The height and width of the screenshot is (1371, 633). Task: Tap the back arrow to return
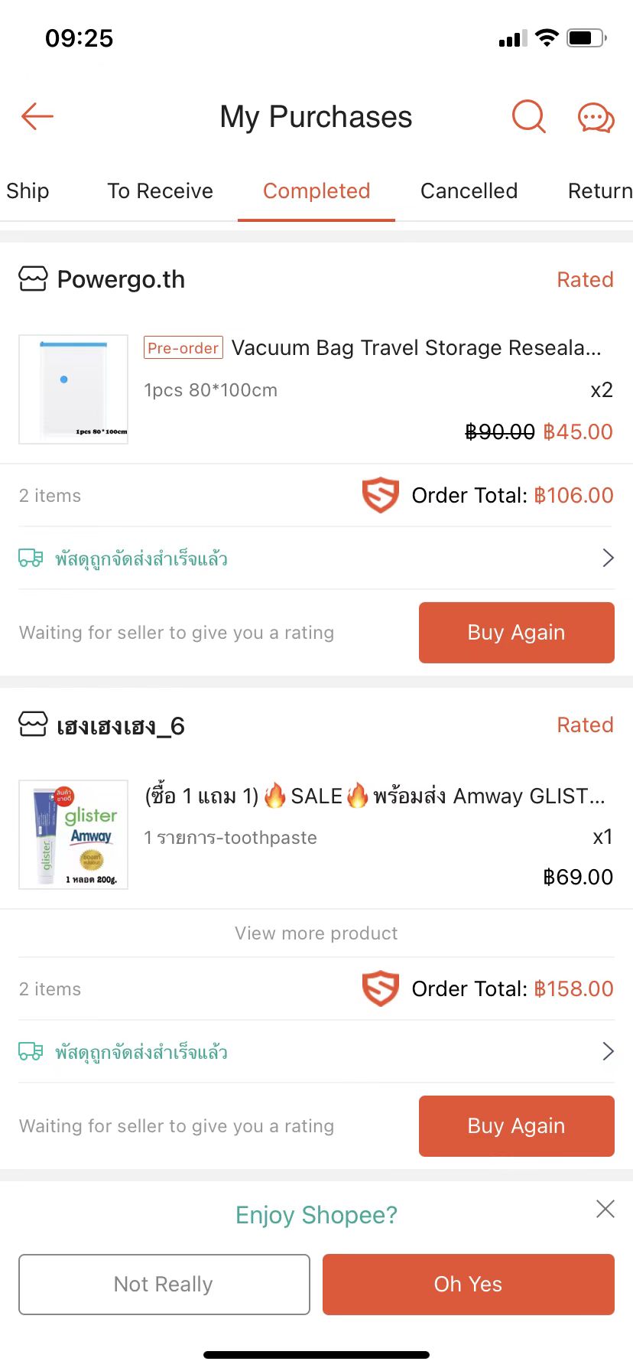[x=37, y=116]
